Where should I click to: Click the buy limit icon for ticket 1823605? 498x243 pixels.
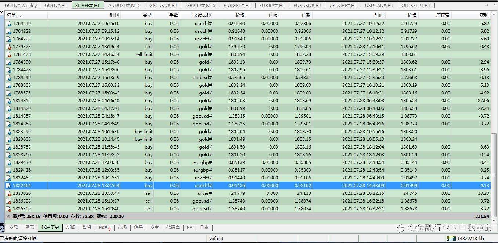(8, 139)
